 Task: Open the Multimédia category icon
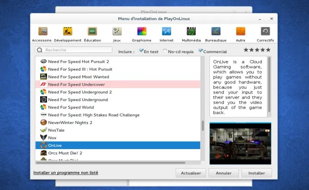click(x=191, y=31)
